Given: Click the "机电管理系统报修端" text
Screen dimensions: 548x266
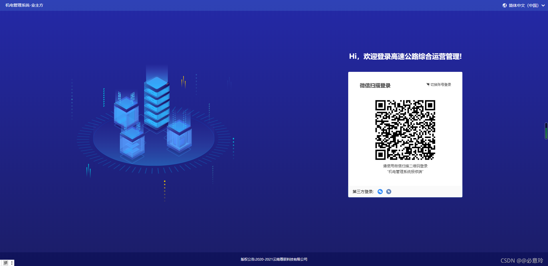Looking at the screenshot, I should click(405, 172).
